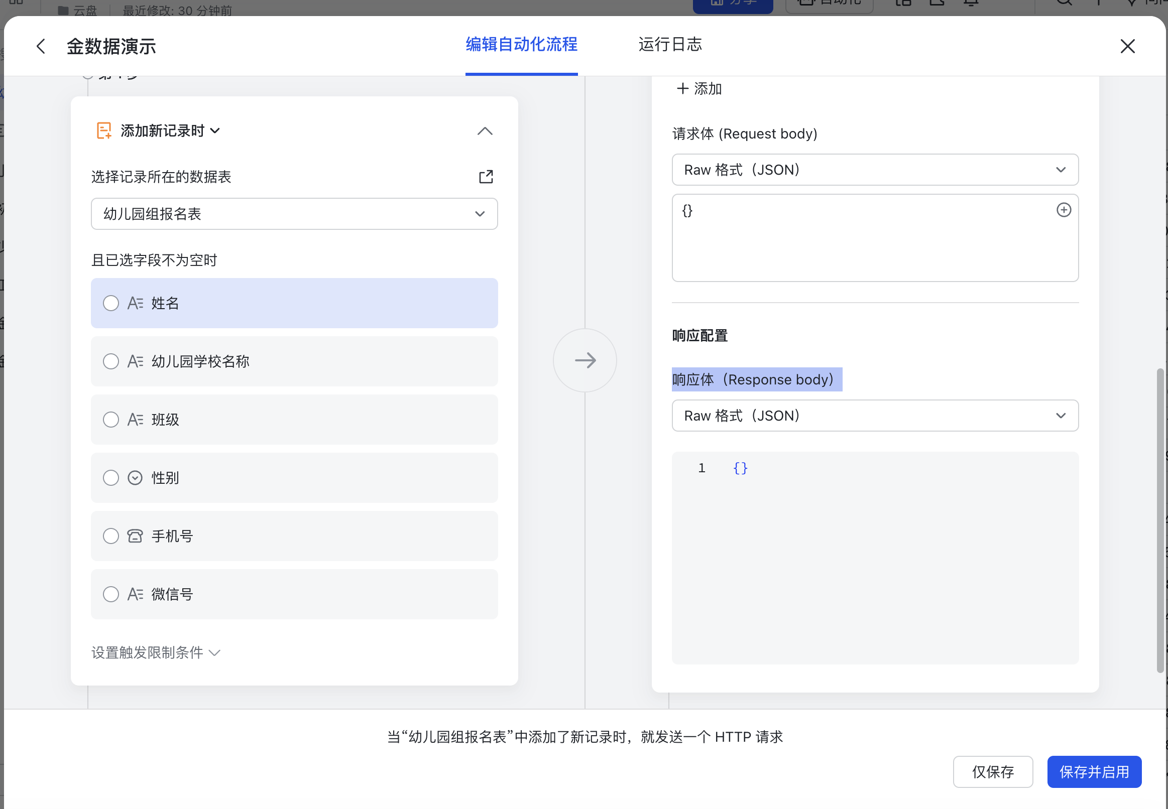This screenshot has height=809, width=1168.
Task: Select the 性别 field radio button
Action: click(x=110, y=477)
